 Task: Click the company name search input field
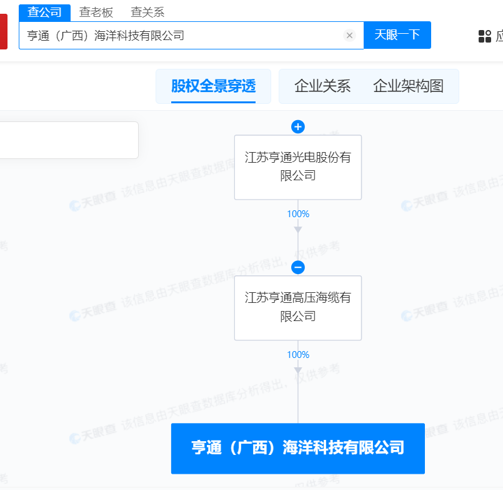click(x=191, y=35)
